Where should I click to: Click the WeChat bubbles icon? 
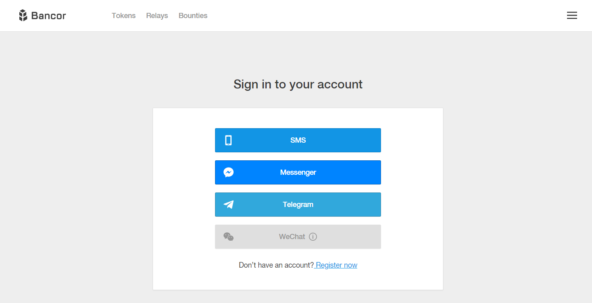pyautogui.click(x=228, y=237)
